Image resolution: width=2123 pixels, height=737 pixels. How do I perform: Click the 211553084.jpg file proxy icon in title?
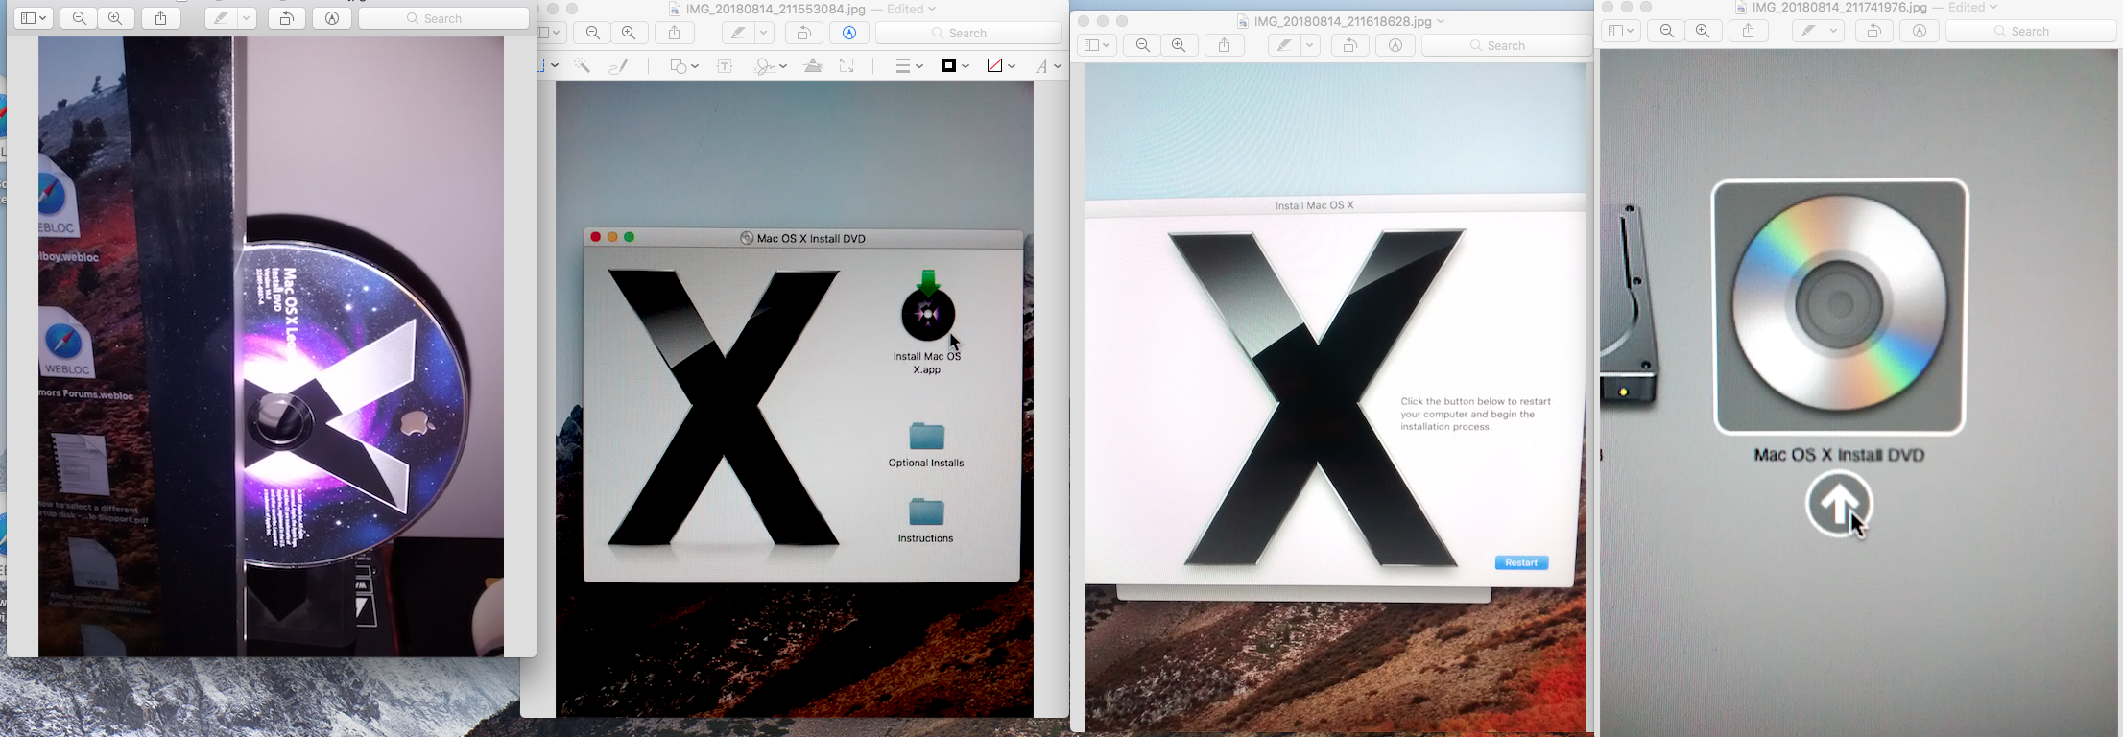coord(675,9)
